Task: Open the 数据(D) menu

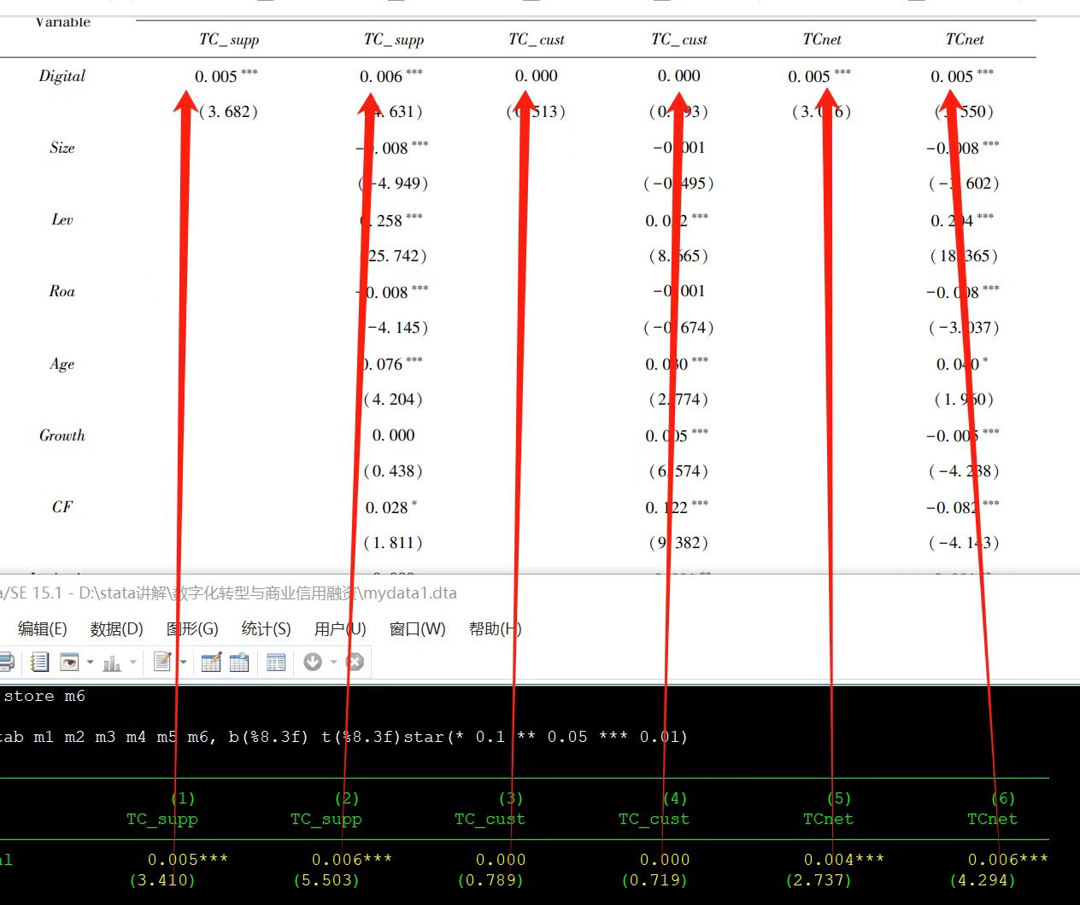Action: click(x=117, y=629)
